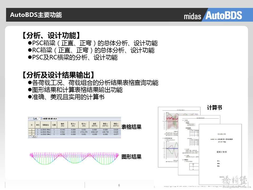Click the 单元 column header
Screen dimensions: 253x190
point(38,125)
